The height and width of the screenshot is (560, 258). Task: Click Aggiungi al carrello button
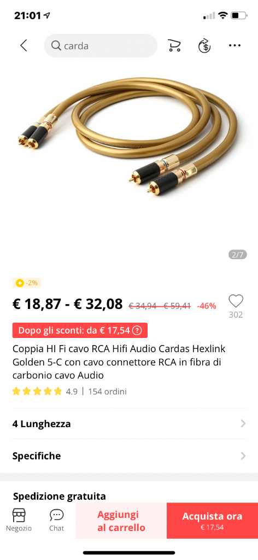[x=121, y=521]
